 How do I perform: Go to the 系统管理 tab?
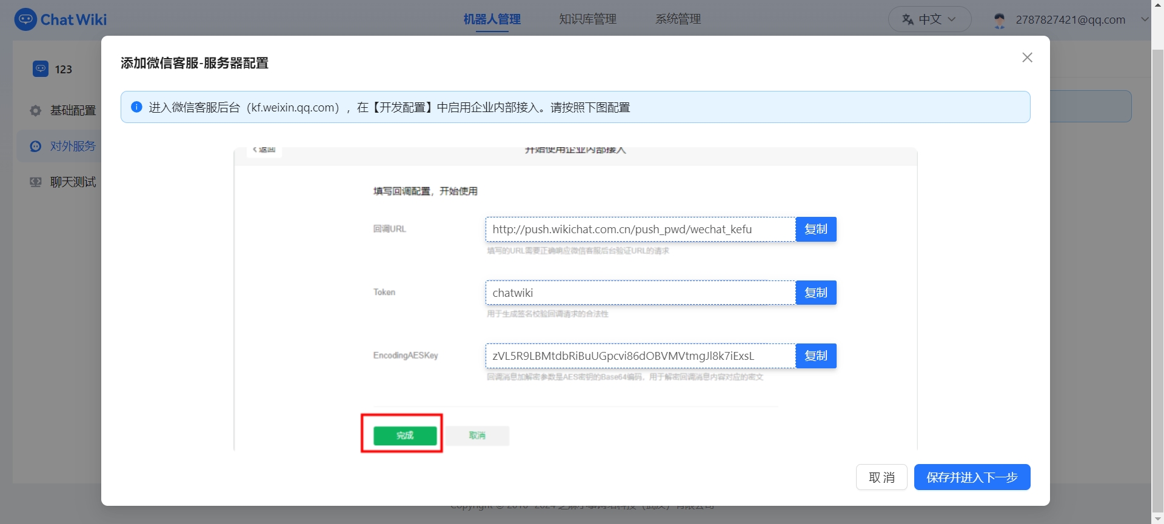pos(678,19)
